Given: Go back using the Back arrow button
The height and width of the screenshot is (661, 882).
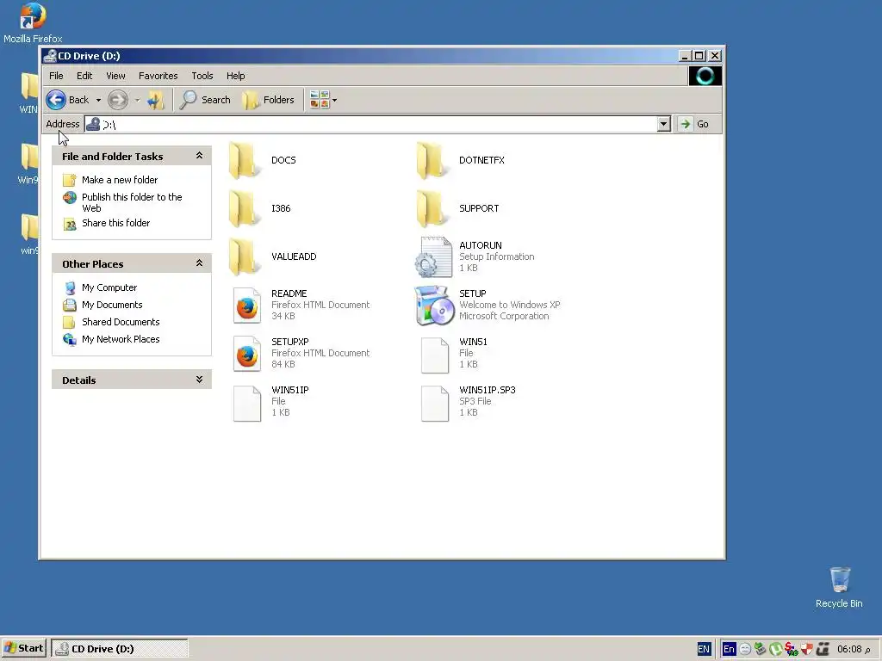Looking at the screenshot, I should point(67,100).
